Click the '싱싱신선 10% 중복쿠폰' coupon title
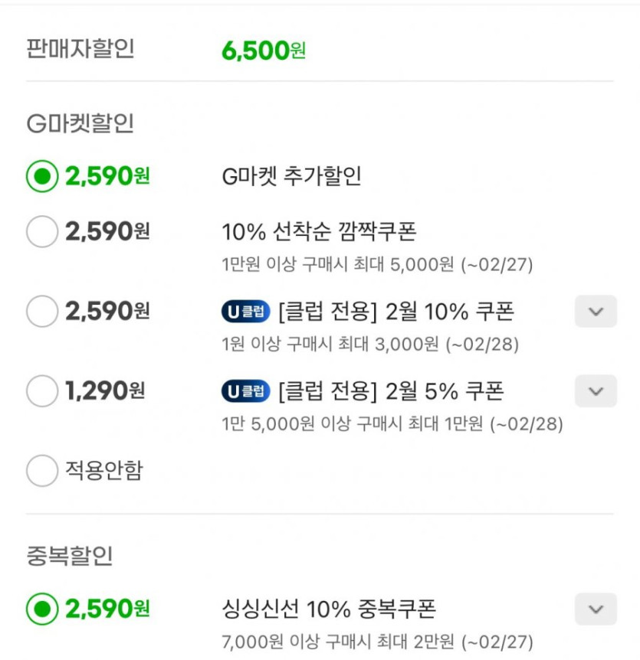 329,609
